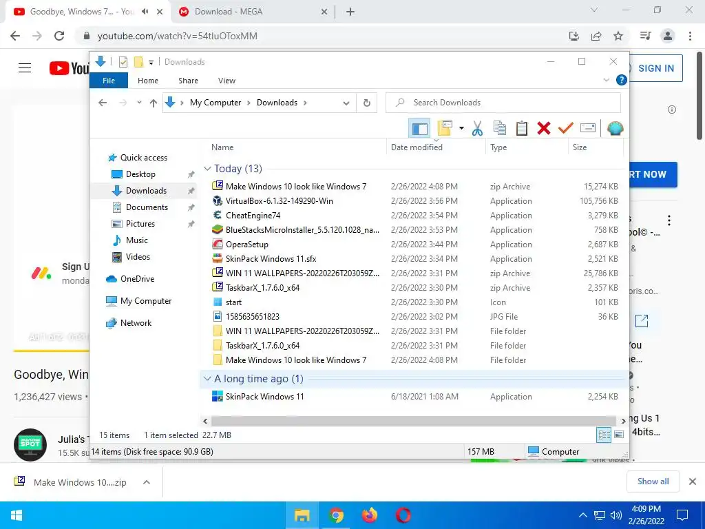Click the orange checkmark Properties icon
The width and height of the screenshot is (705, 529).
[566, 129]
